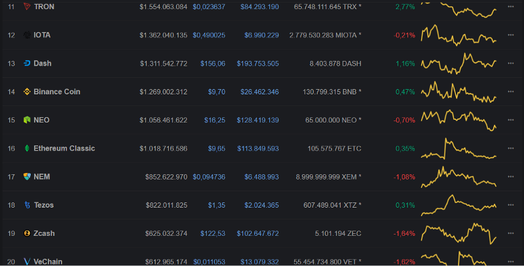This screenshot has height=266, width=524.
Task: Open the NEO coin name link
Action: click(41, 120)
